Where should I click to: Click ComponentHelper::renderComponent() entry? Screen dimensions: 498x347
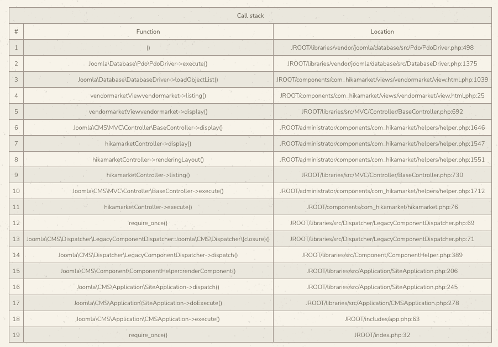[x=148, y=271]
